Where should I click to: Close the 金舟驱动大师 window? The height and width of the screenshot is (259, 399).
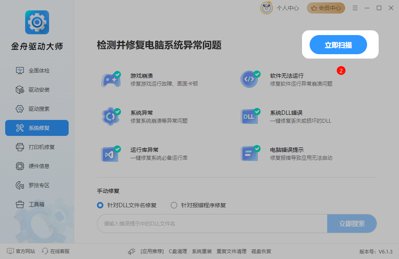pyautogui.click(x=391, y=8)
